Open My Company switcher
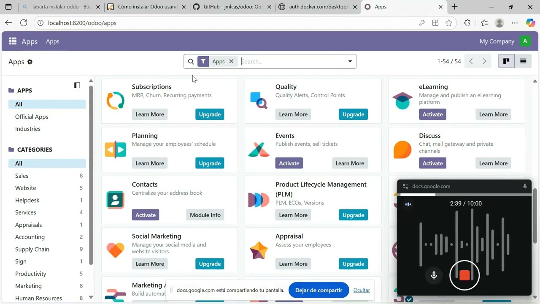The image size is (540, 304). (497, 41)
